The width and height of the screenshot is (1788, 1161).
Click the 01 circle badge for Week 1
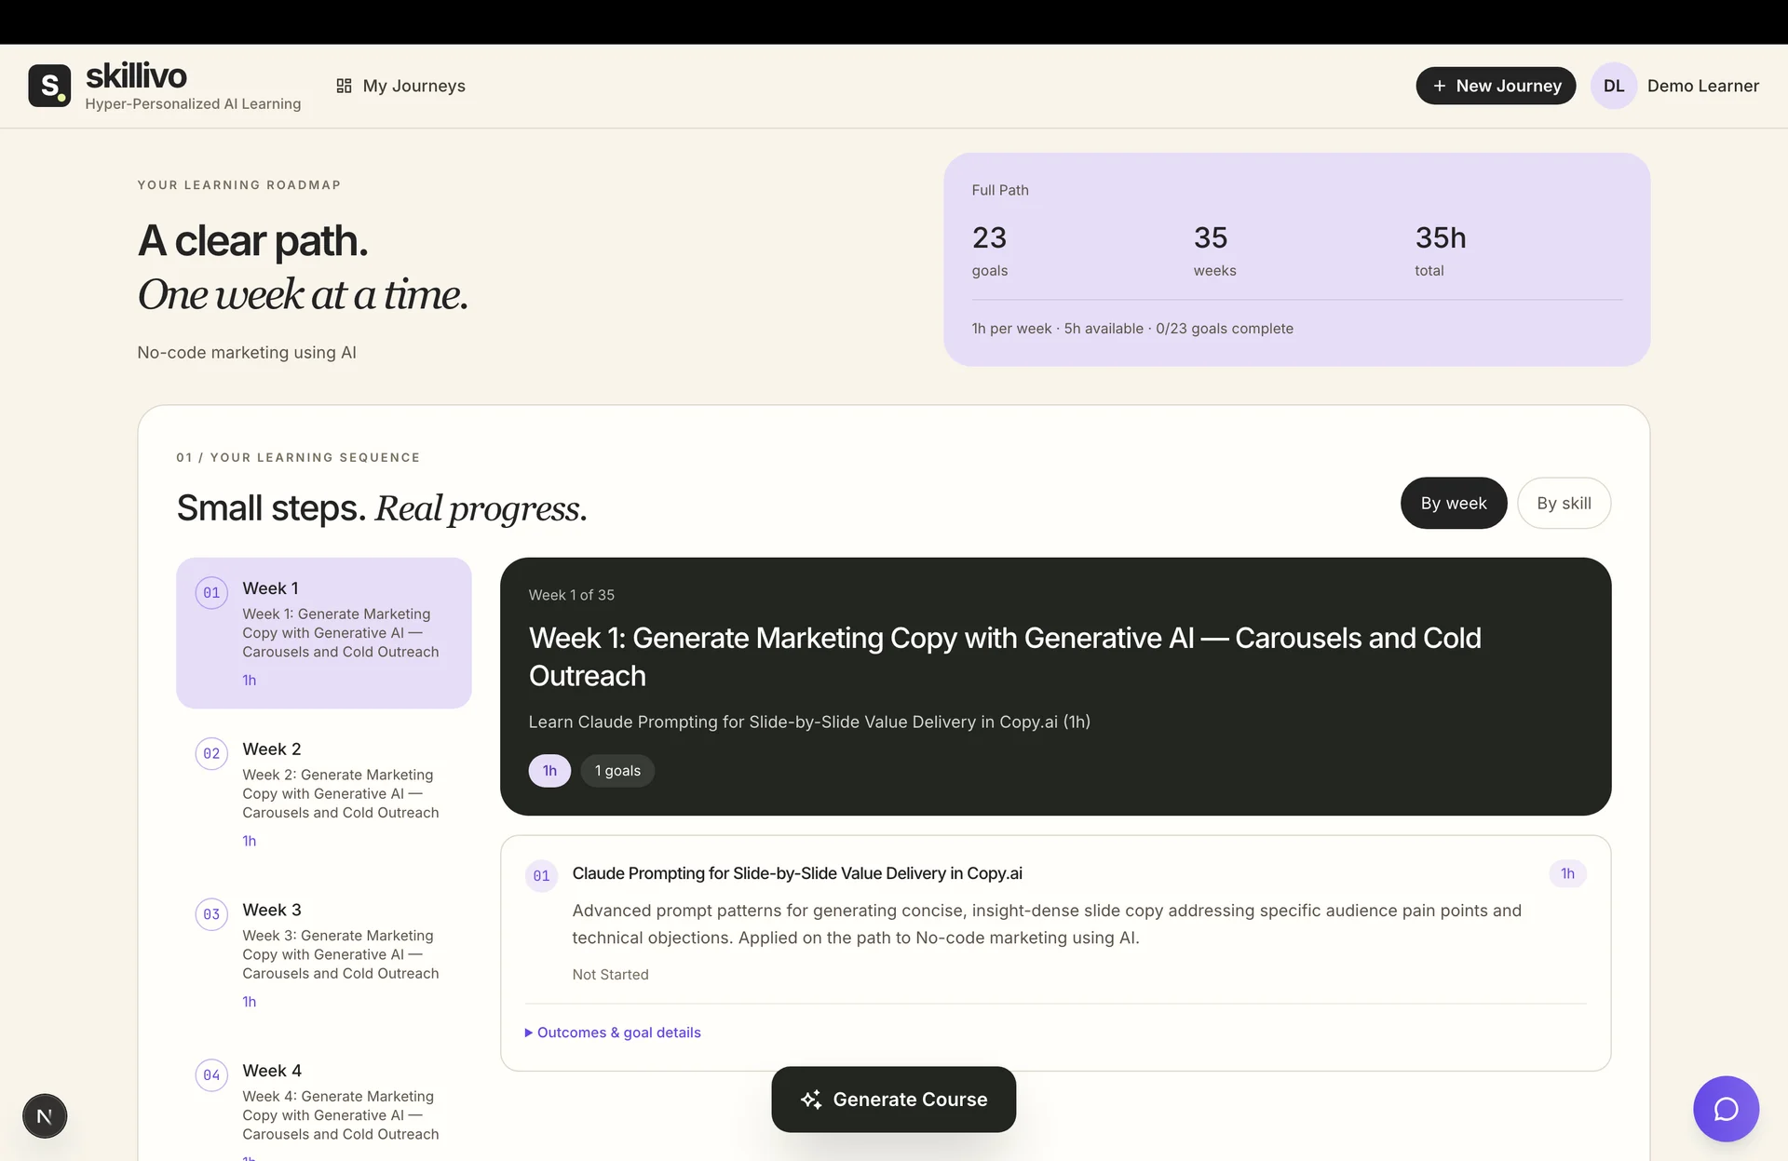(211, 593)
